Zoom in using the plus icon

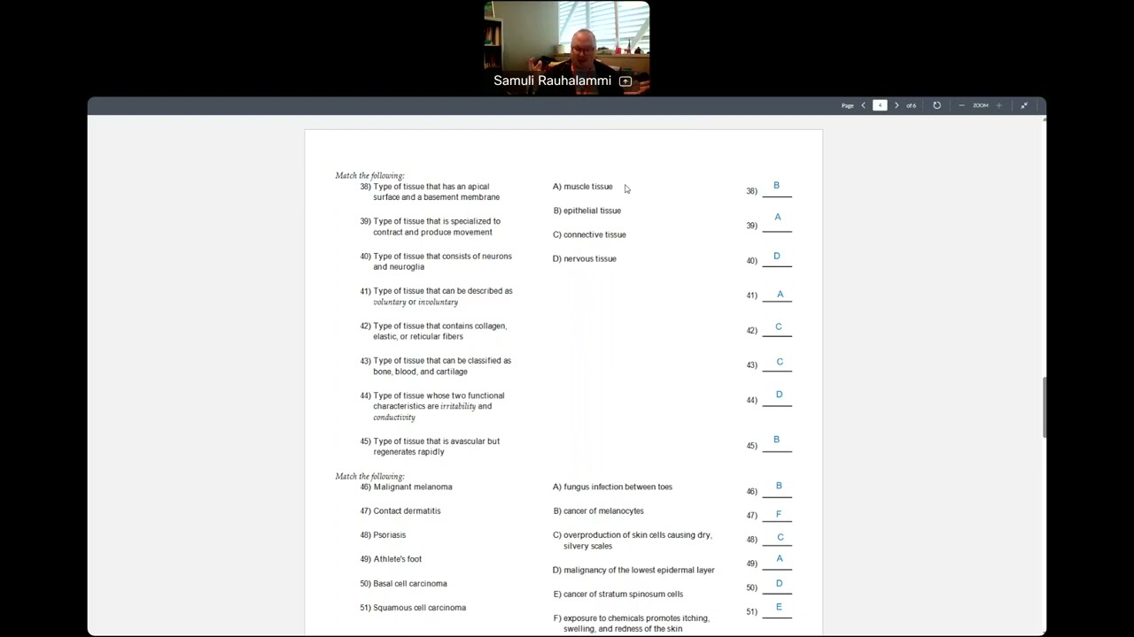point(999,105)
